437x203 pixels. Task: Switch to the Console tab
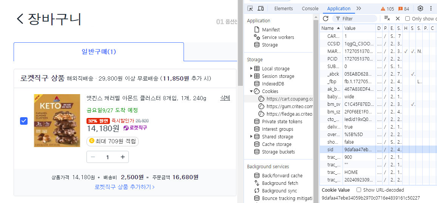(310, 9)
